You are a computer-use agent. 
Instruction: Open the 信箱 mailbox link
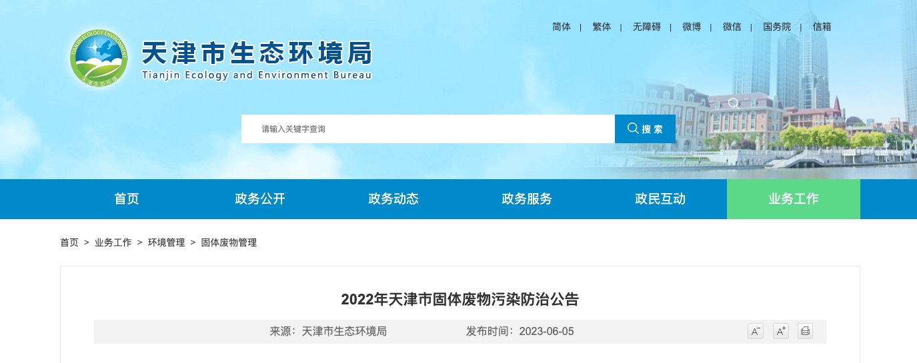(x=822, y=27)
